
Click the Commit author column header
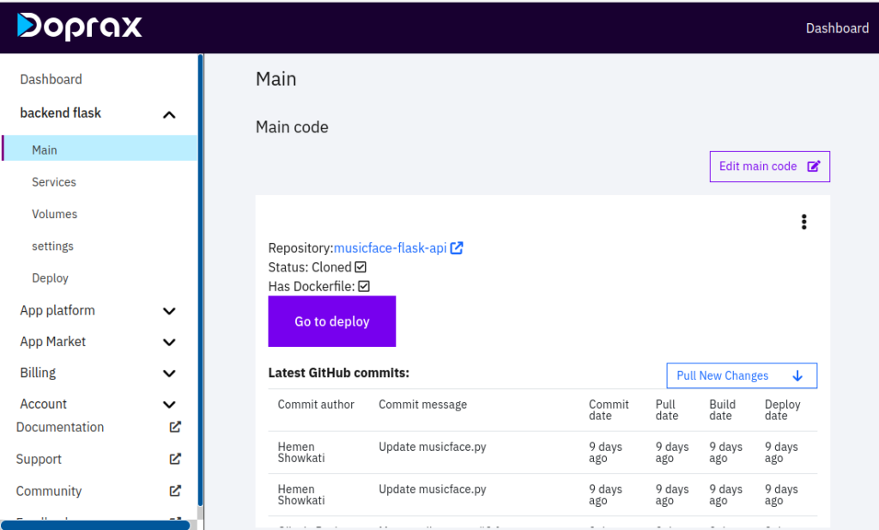tap(316, 405)
